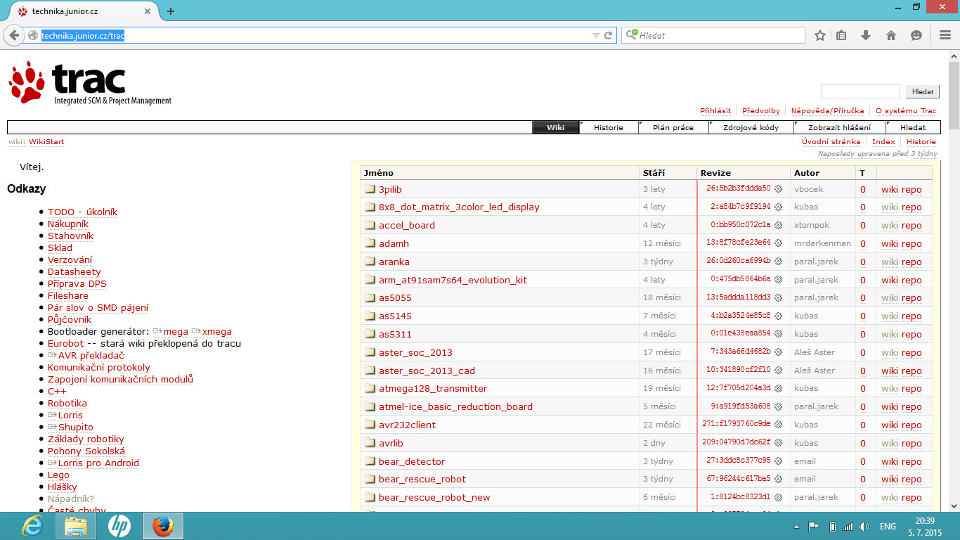Open the search engine selector dropdown
The image size is (960, 540).
(x=631, y=34)
